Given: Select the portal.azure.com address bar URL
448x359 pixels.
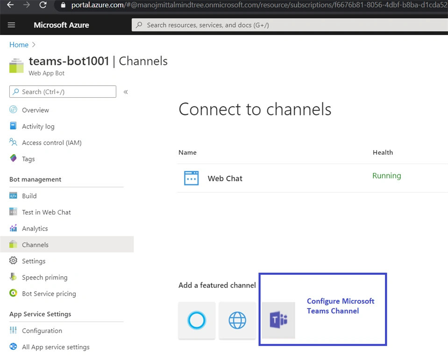Looking at the screenshot, I should click(x=259, y=5).
